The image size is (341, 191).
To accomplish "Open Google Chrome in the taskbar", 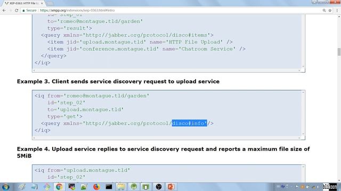I will [59, 187].
